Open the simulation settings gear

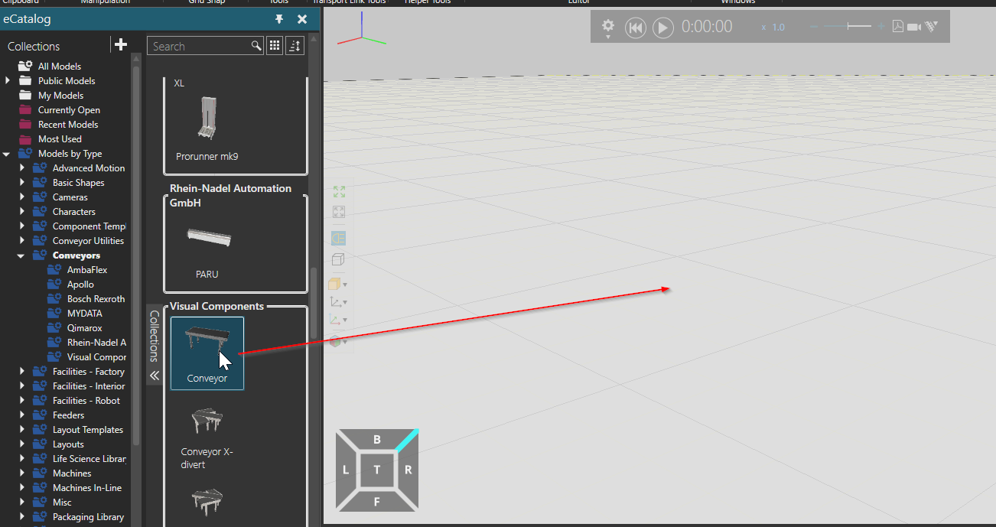[x=608, y=25]
